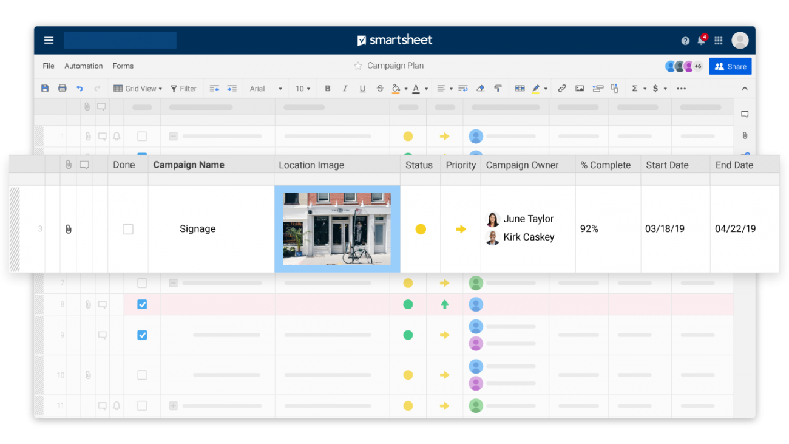Undo the last action
Screen dimensions: 789x444
(79, 88)
